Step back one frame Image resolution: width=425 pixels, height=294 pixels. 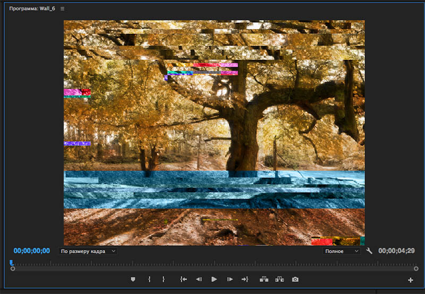tap(199, 279)
